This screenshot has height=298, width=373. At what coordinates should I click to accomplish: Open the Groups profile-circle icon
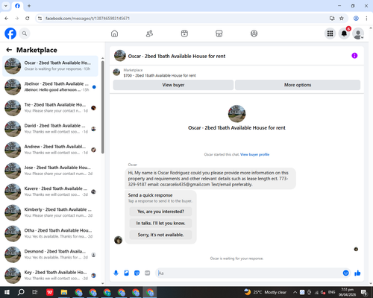click(x=254, y=34)
